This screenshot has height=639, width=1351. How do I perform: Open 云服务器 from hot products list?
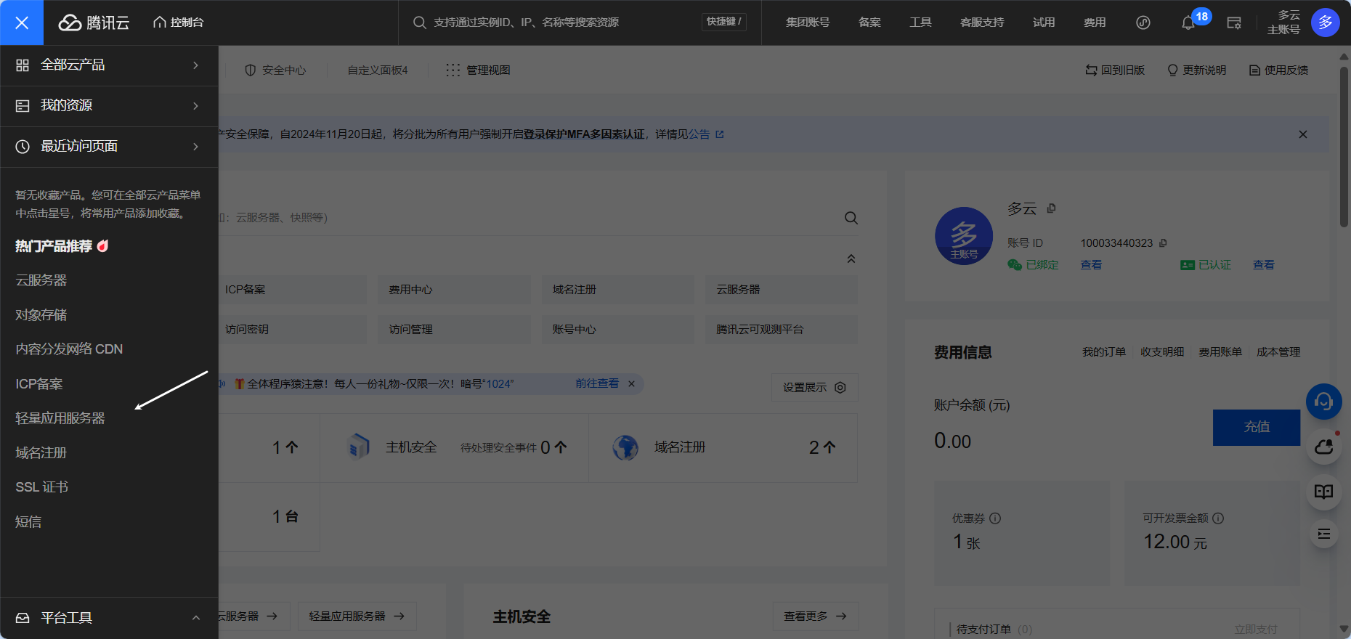pos(41,280)
